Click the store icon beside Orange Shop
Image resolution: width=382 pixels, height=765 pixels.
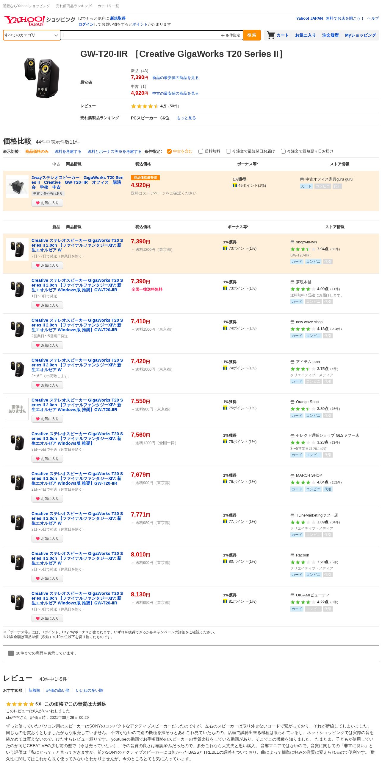292,402
